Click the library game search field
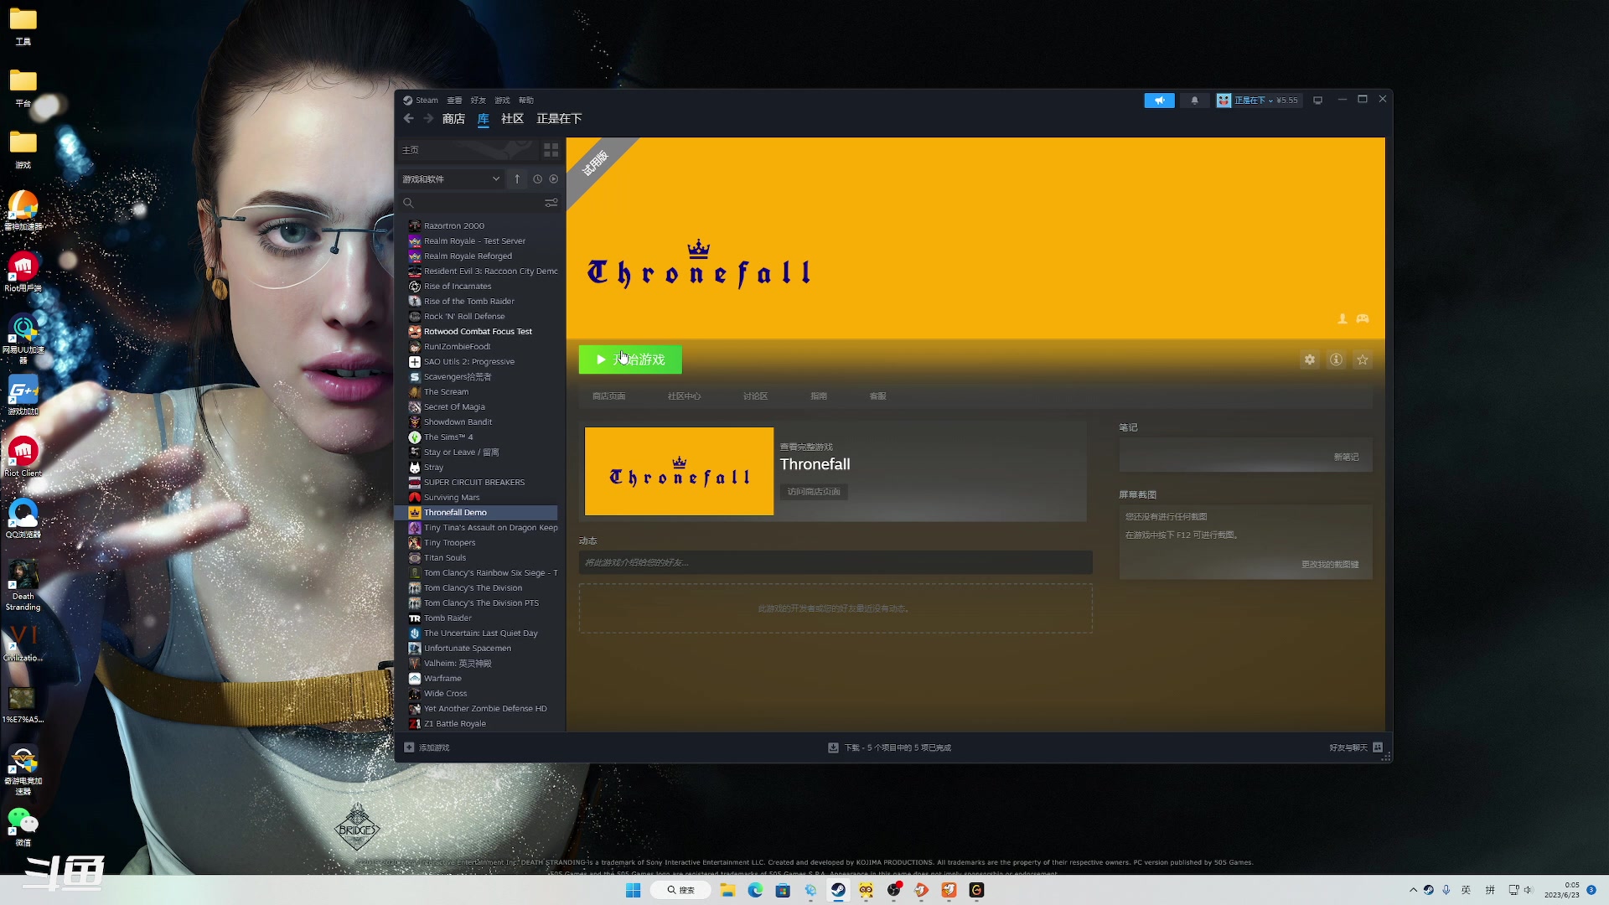The image size is (1609, 905). click(x=473, y=203)
